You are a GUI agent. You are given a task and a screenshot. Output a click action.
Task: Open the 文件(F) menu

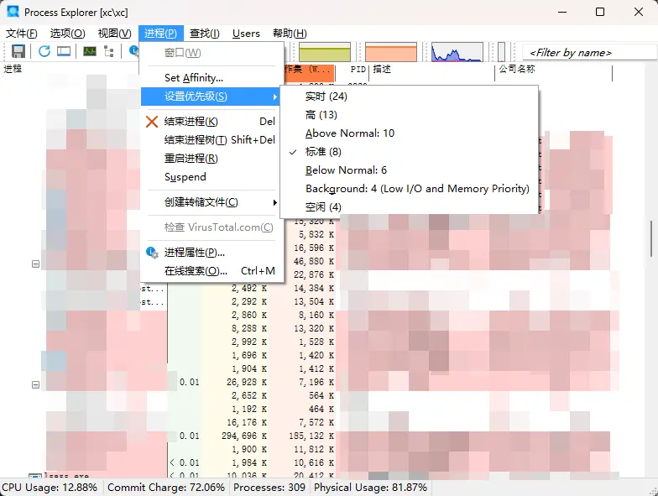click(22, 34)
